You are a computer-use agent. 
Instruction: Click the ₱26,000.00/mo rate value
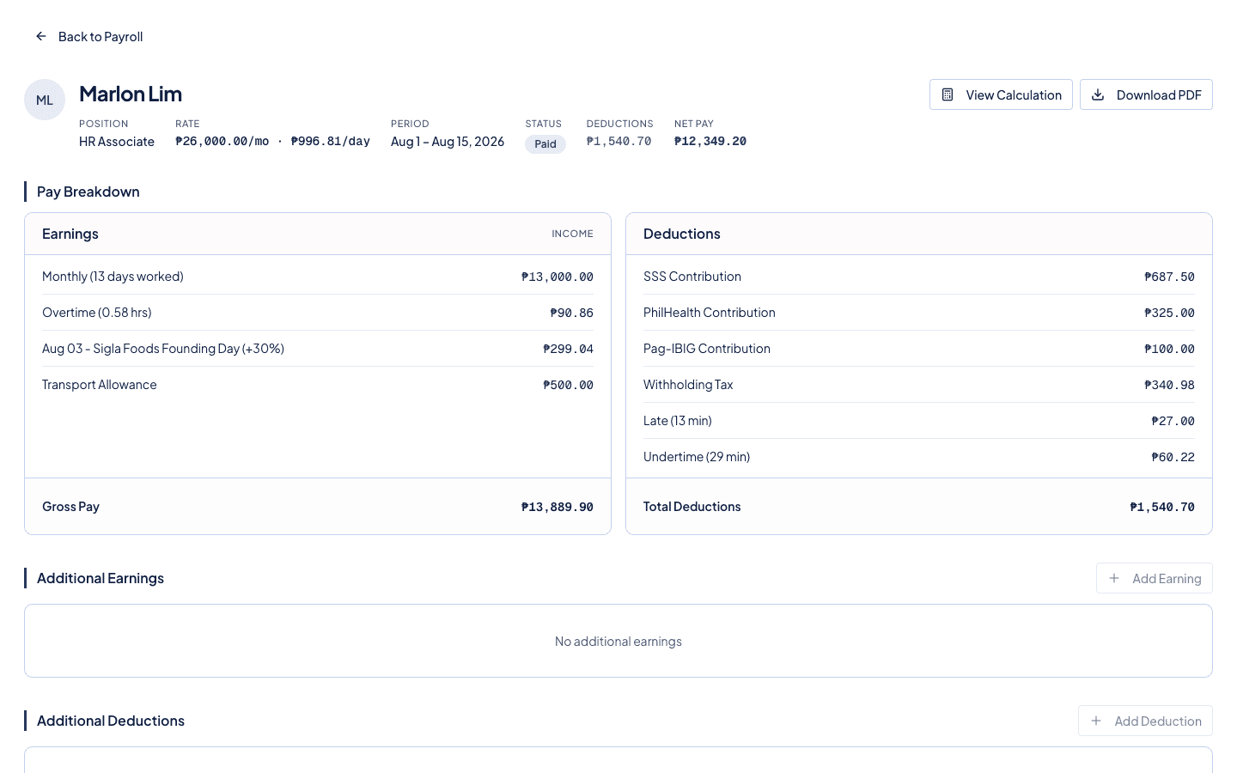pyautogui.click(x=222, y=142)
